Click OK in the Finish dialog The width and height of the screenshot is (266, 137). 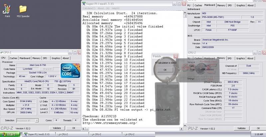(x=165, y=70)
